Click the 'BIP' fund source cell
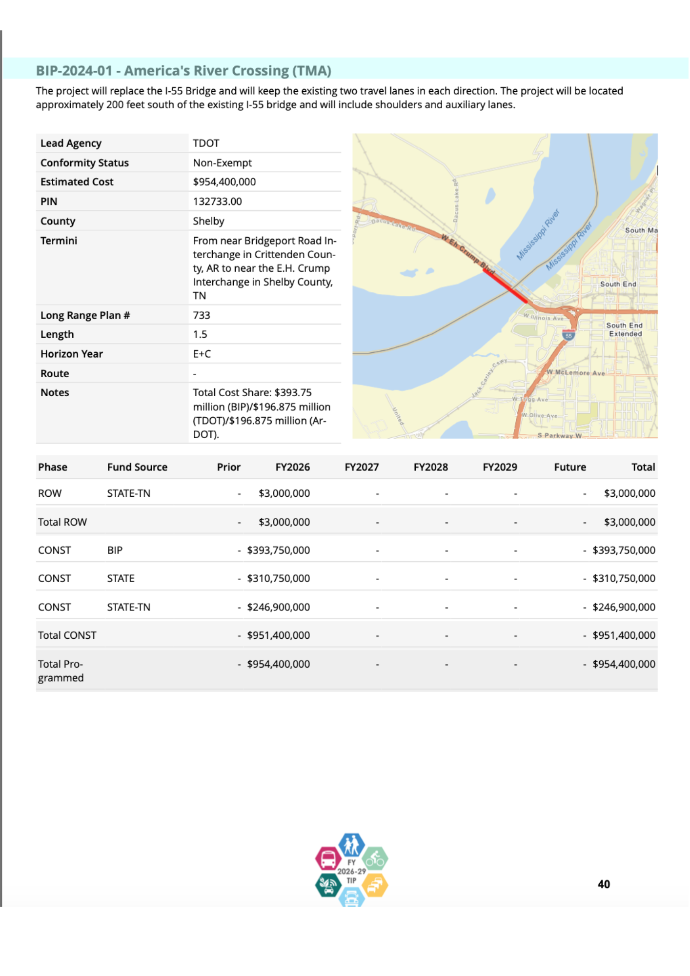This screenshot has height=976, width=690. tap(115, 550)
